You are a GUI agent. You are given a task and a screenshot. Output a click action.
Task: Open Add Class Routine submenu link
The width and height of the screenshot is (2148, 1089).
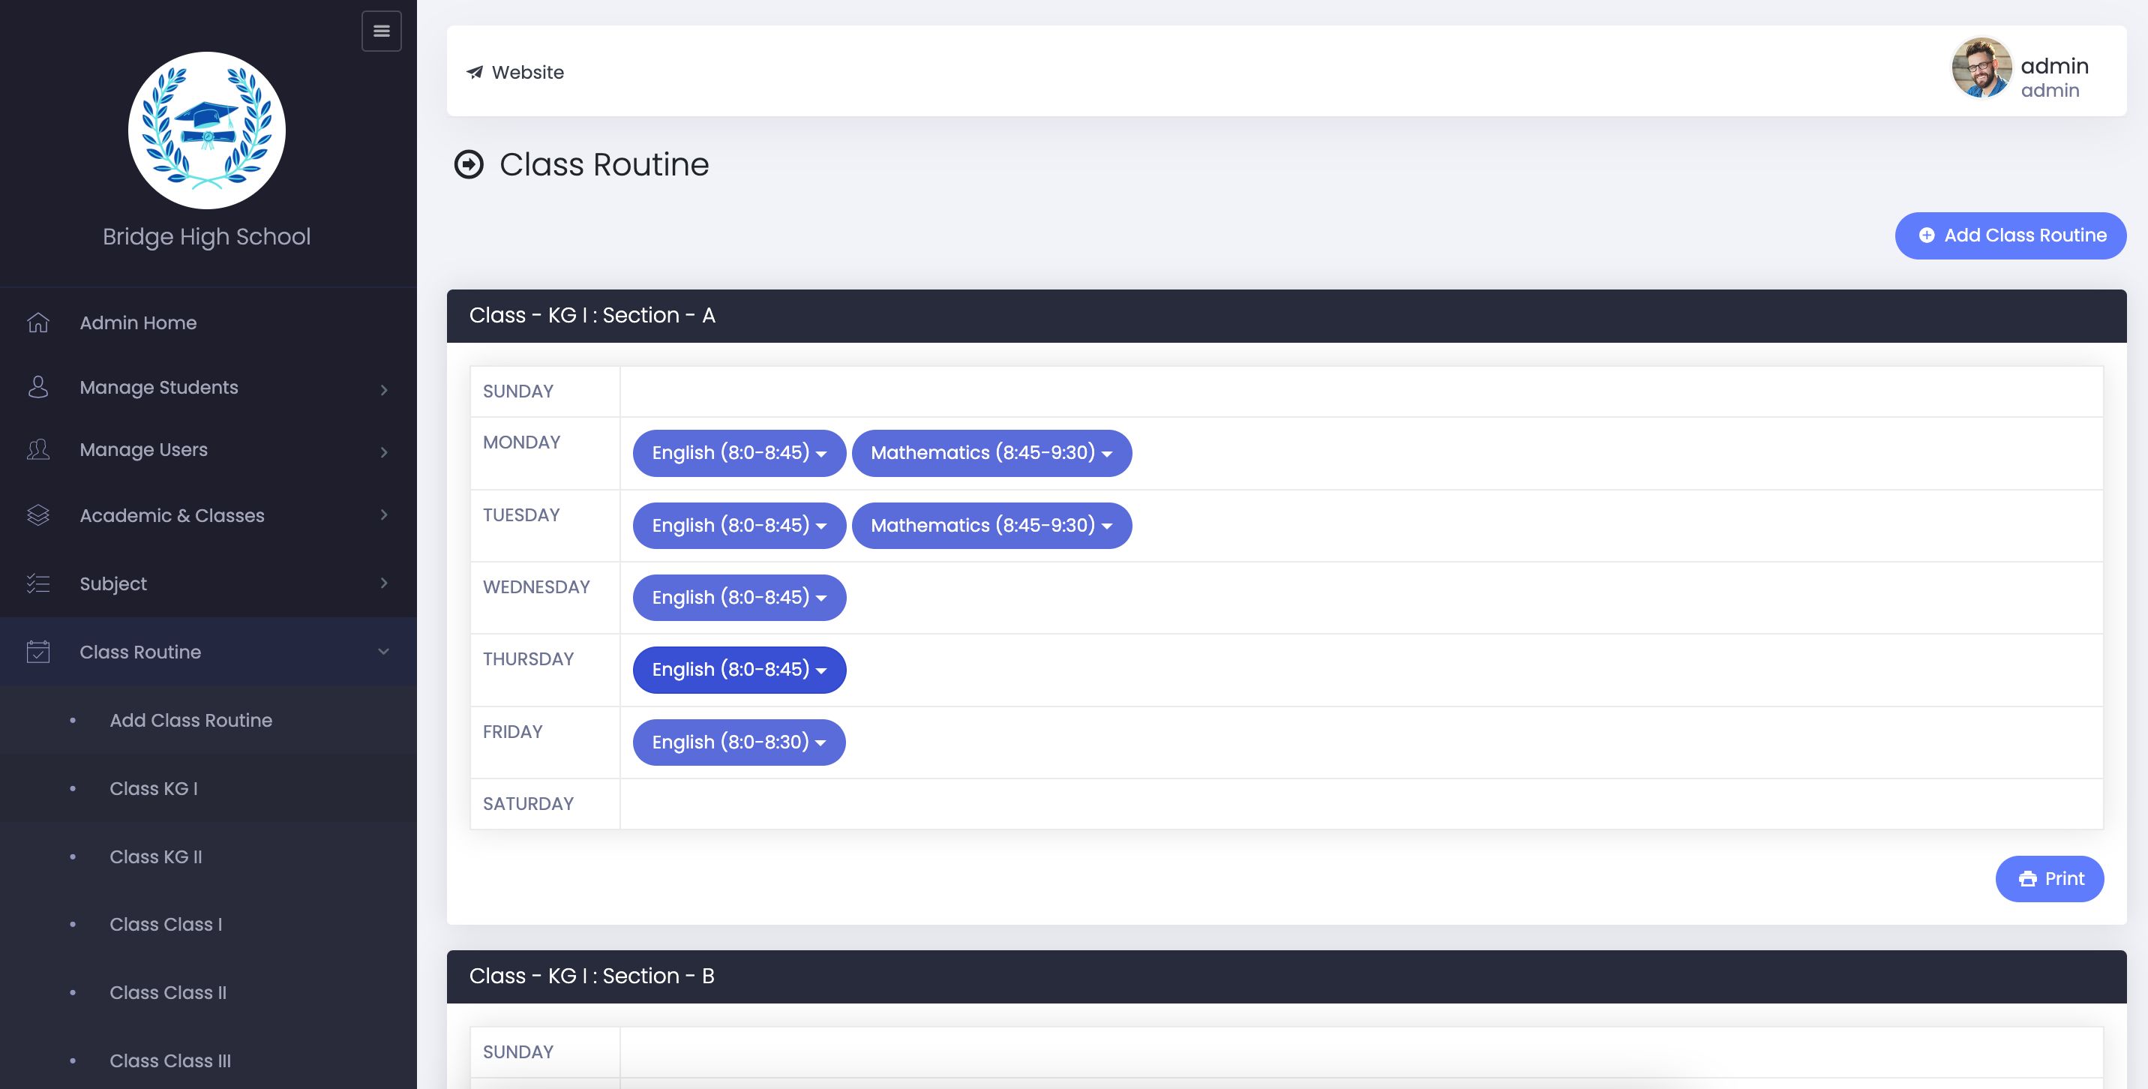pos(191,721)
